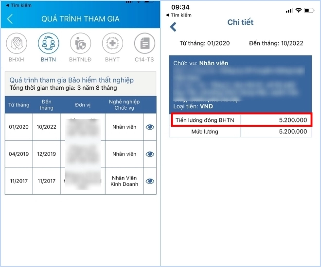Click the QUÁ TRÌNH THAM GIA title

[x=80, y=19]
